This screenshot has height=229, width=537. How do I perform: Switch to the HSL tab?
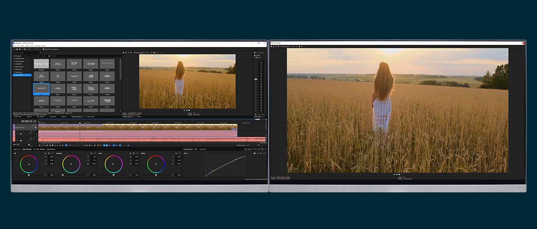196,149
